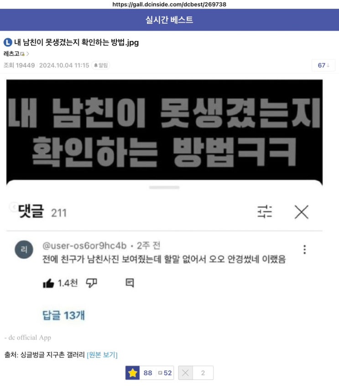This screenshot has height=386, width=339.
Task: Jump to comments via 67 down-arrow
Action: [x=323, y=65]
